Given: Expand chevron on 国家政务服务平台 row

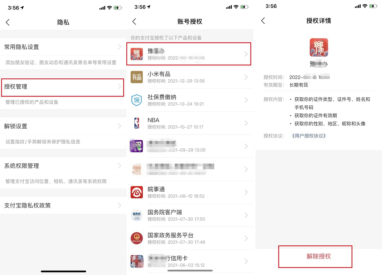Looking at the screenshot, I should pos(246,238).
